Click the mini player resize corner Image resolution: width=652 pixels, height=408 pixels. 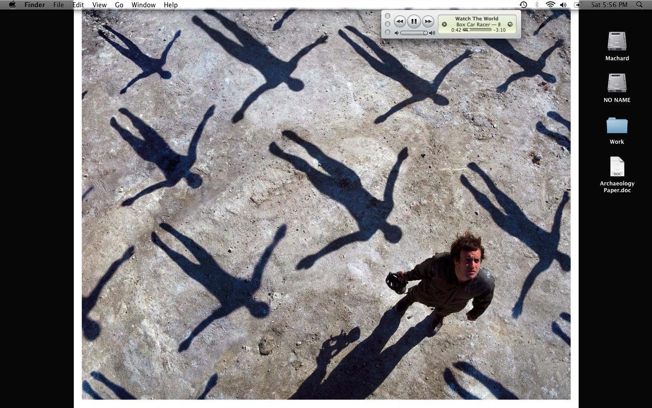518,36
